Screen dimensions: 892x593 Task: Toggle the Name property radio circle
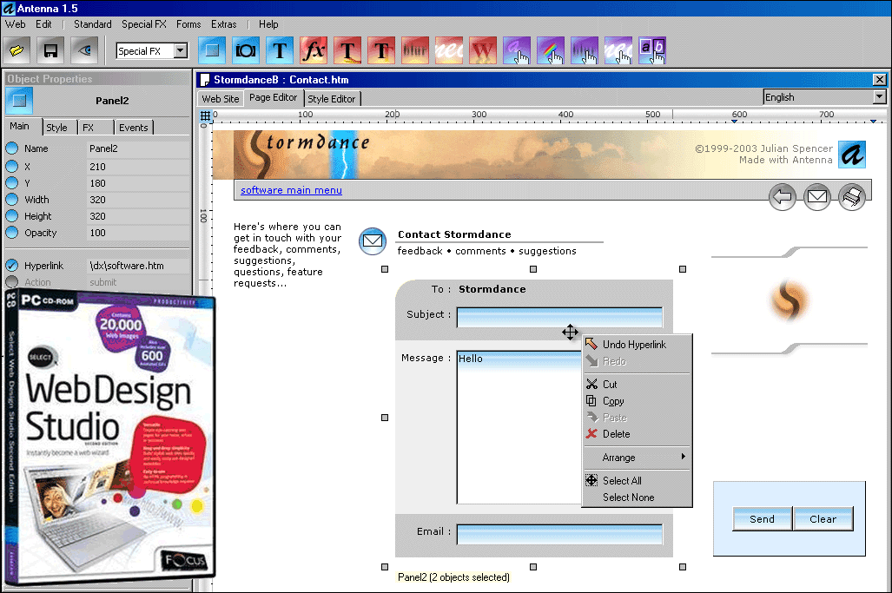12,148
